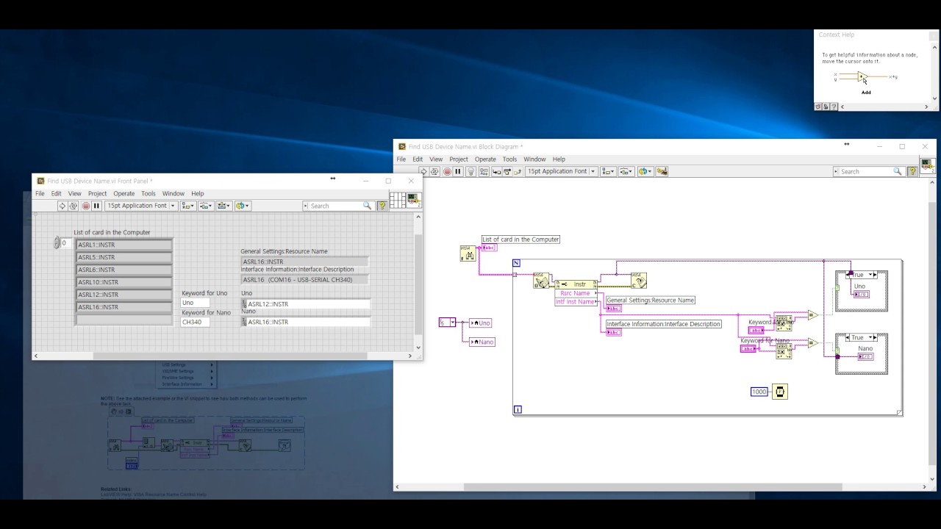This screenshot has width=941, height=529.
Task: Open Reorder menu in Block Diagram toolbar
Action: (x=645, y=171)
